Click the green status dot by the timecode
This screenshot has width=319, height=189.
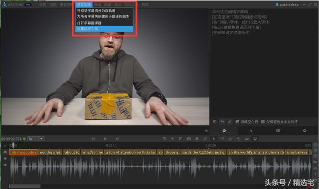coord(24,139)
